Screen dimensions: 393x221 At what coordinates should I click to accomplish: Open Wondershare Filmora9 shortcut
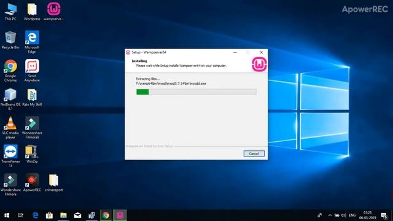[x=32, y=128]
